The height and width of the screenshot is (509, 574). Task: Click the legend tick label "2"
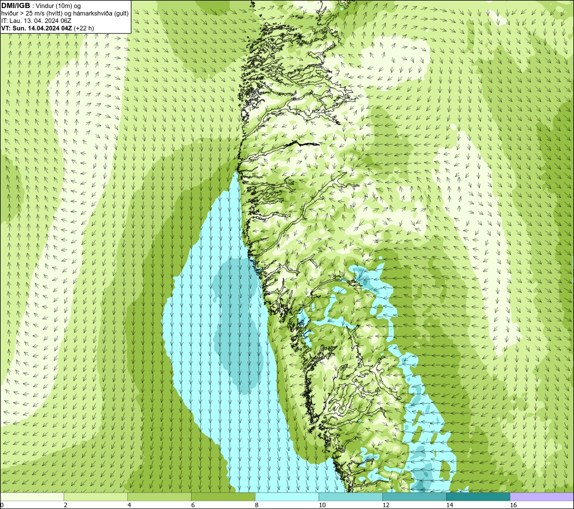65,506
